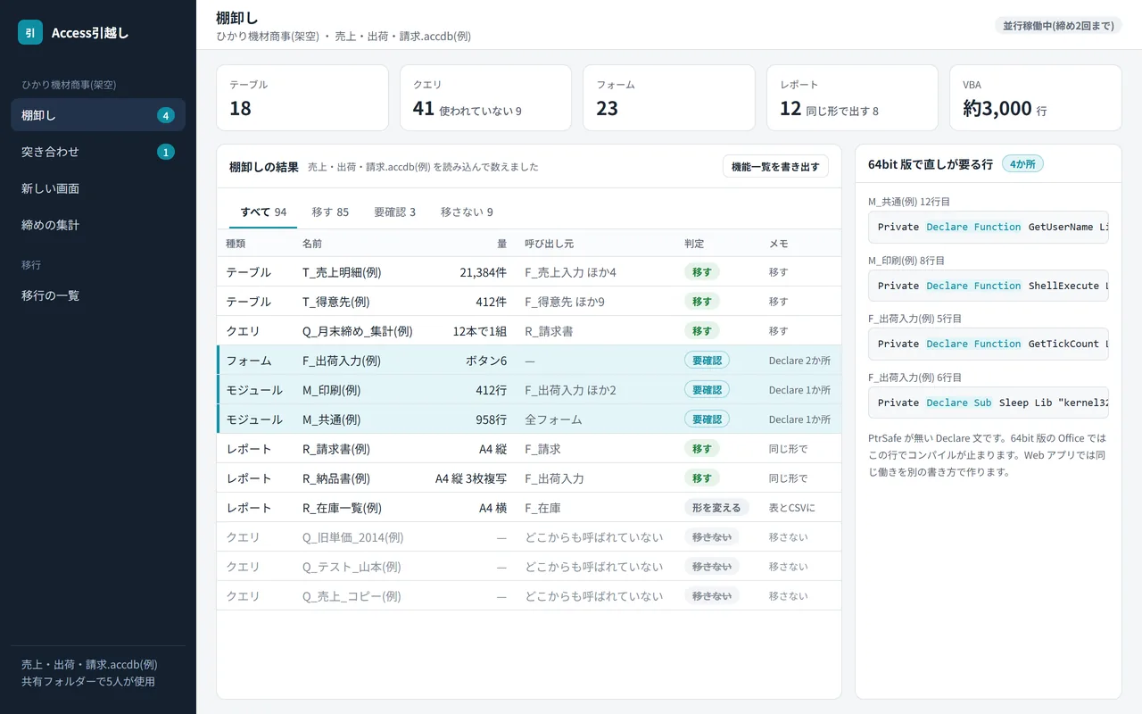Click the 機能一覧を書き出す button
The image size is (1142, 714).
775,167
